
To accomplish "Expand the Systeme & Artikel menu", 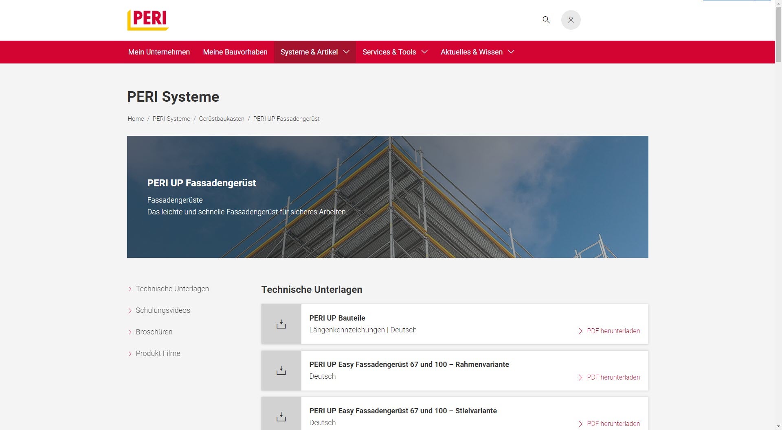I will 314,52.
